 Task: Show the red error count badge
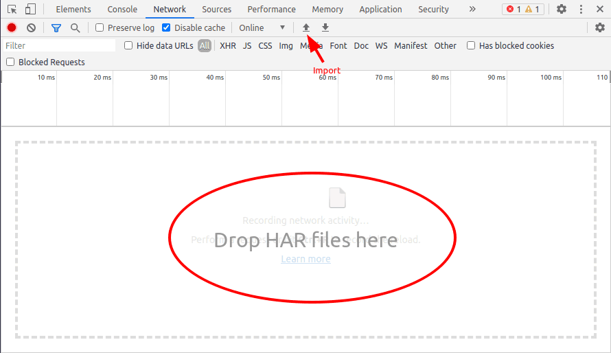[514, 10]
